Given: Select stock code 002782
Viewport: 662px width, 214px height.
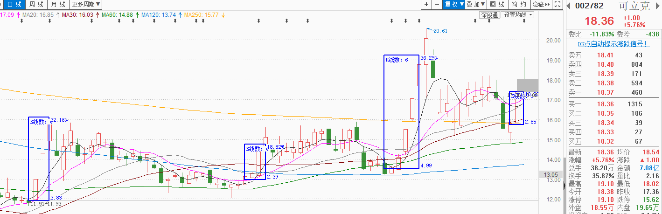Looking at the screenshot, I should point(589,6).
